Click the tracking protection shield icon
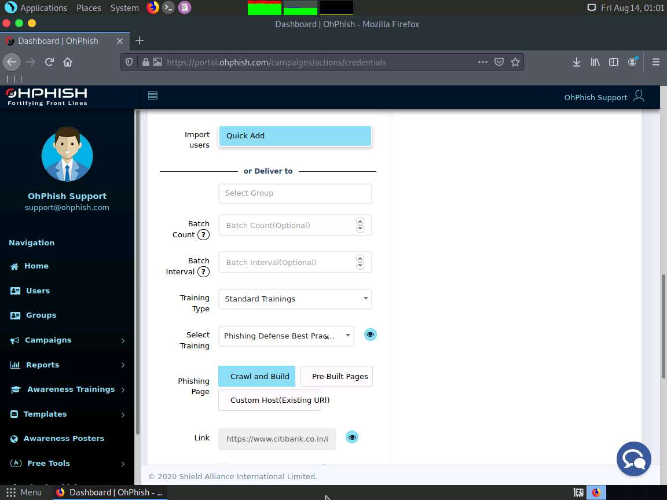Viewport: 667px width, 500px height. [129, 62]
